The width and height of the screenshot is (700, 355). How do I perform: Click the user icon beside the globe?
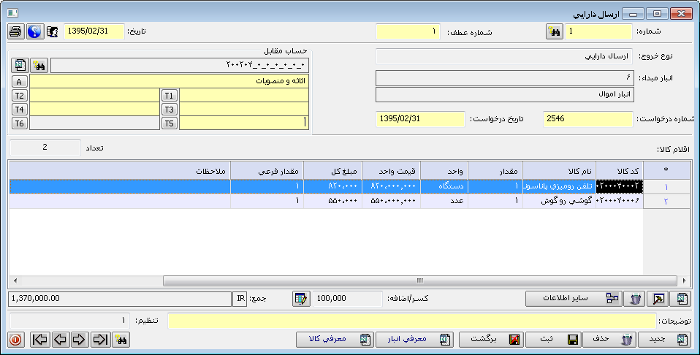tap(53, 31)
